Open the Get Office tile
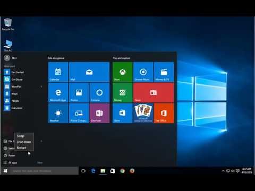 pyautogui.click(x=164, y=113)
